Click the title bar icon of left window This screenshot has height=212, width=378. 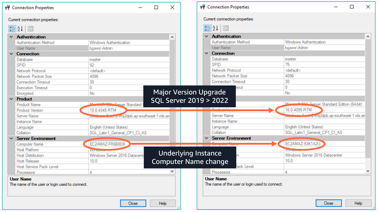pyautogui.click(x=7, y=7)
